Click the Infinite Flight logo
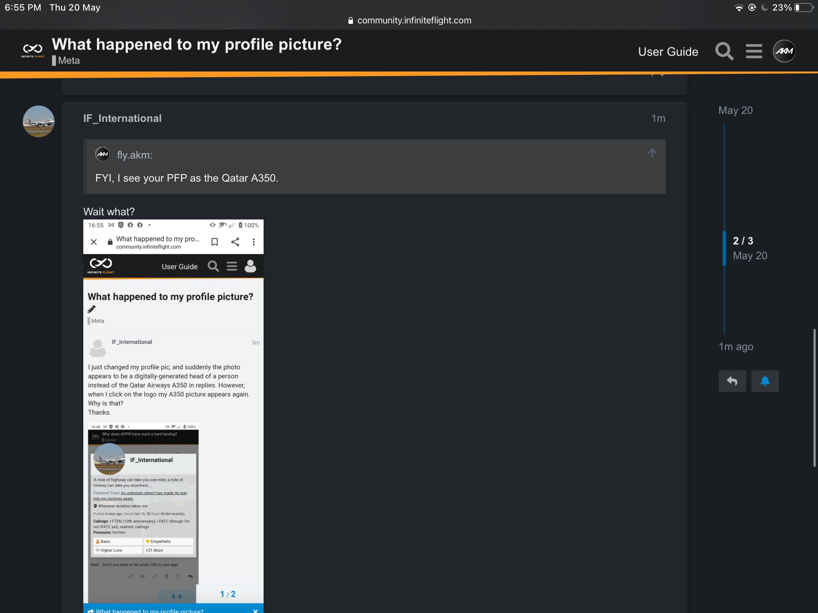Screen dimensions: 818x613 tap(33, 51)
